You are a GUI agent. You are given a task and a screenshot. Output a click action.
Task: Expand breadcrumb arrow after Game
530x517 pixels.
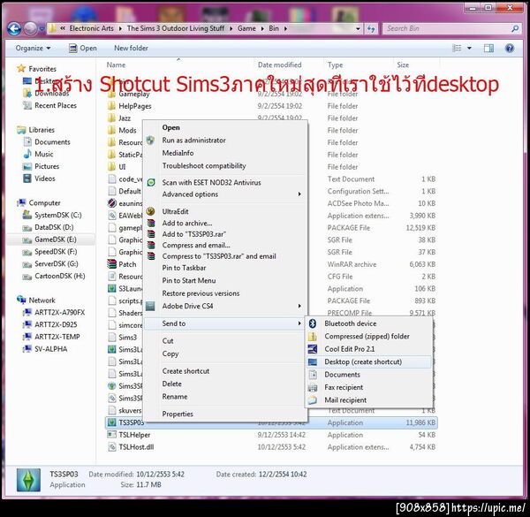(262, 29)
